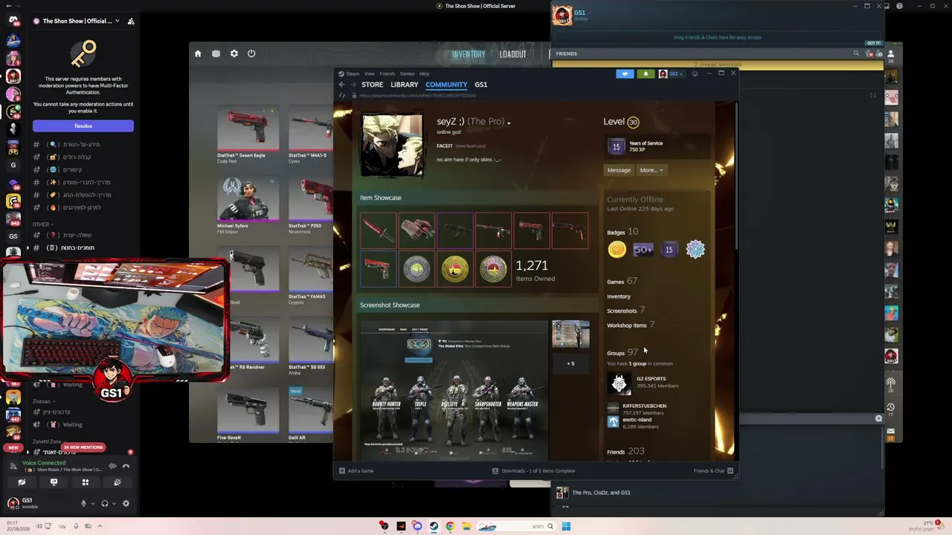
Task: Open the Discord soundboard button
Action: pos(118,483)
